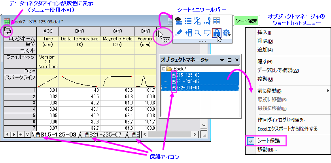This screenshot has height=163, width=331.
Task: Click the Magnetic Field long name cell
Action: (117, 39)
